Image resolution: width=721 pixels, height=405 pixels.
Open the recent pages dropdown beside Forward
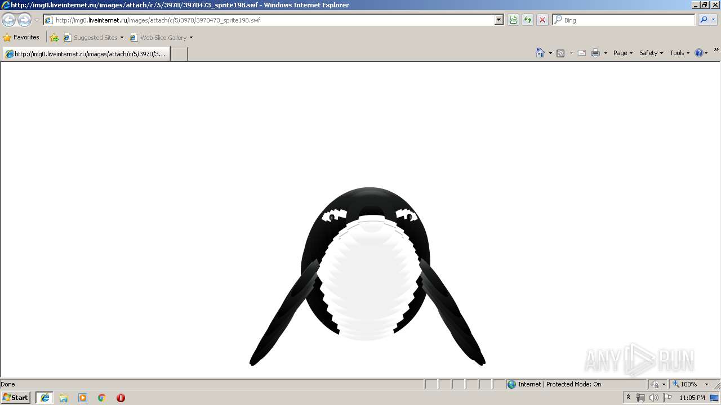point(37,20)
